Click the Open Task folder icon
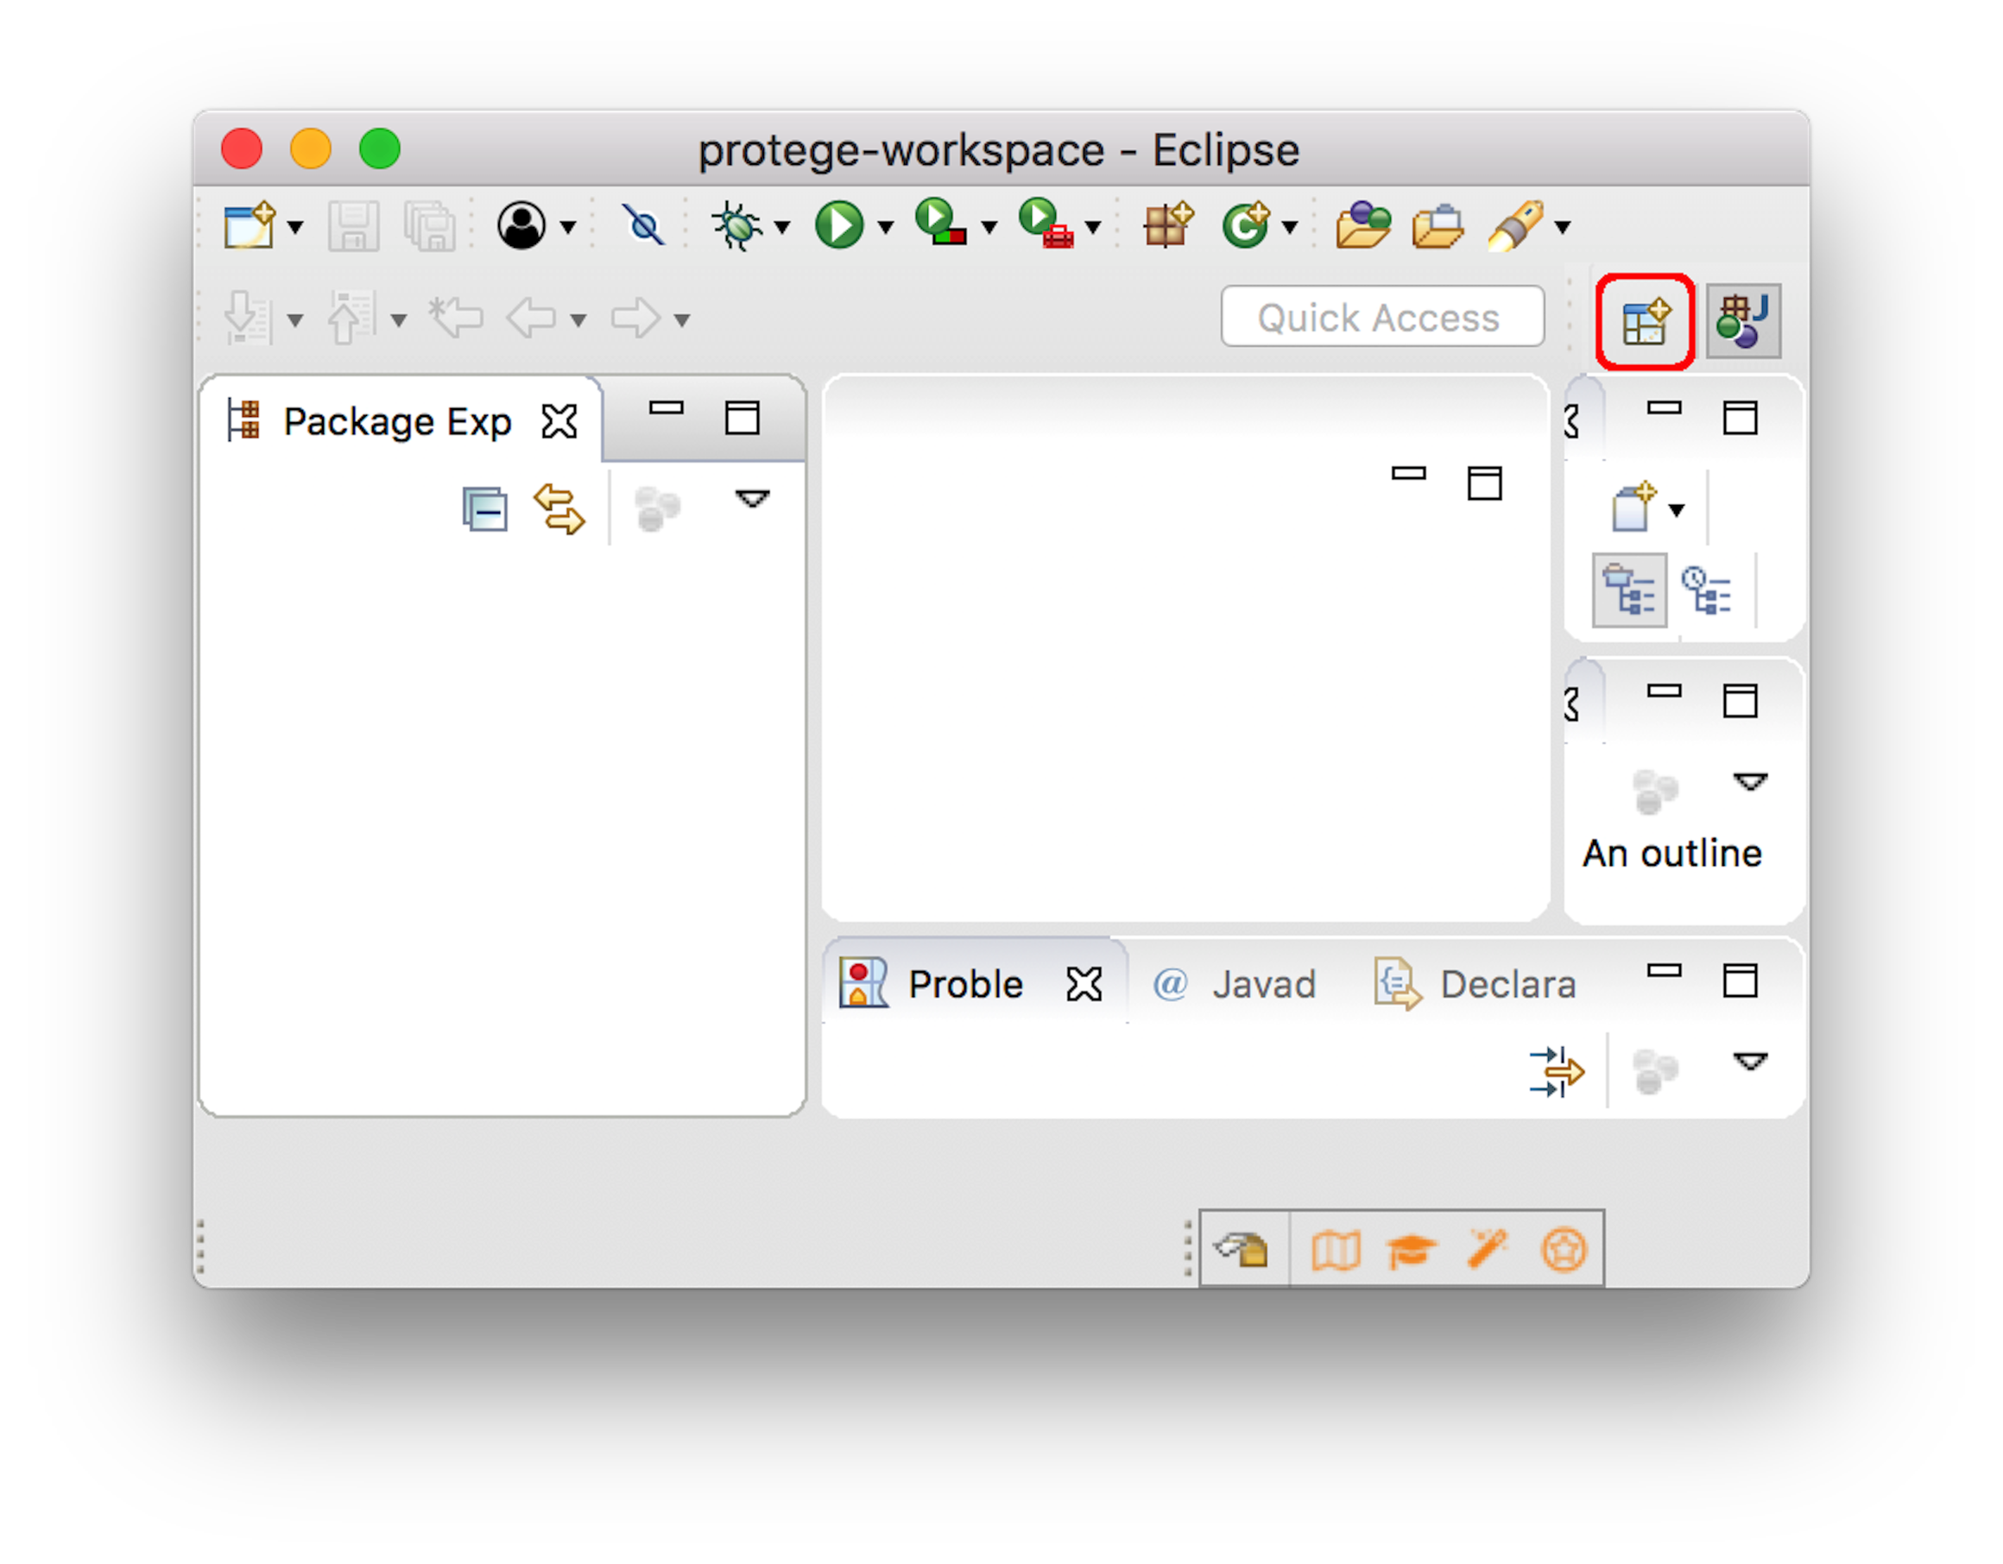The image size is (2003, 1564). tap(1439, 227)
